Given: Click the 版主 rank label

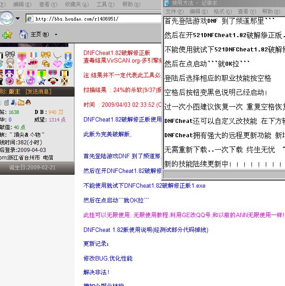Looking at the screenshot, I should tap(15, 91).
